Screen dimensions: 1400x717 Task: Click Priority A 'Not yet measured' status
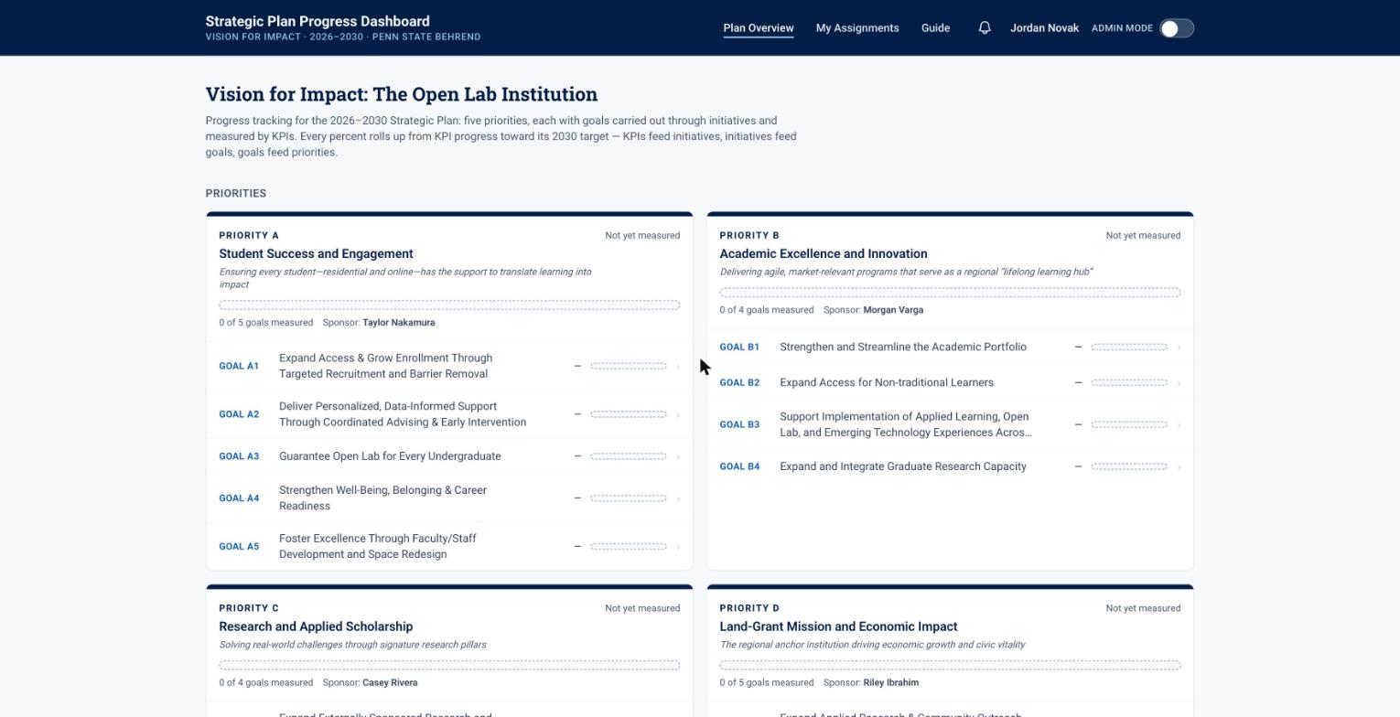(642, 236)
